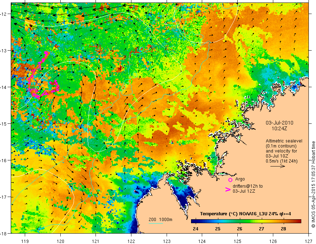
Task: Click the '200 1000m' depth contour label
Action: (161, 220)
